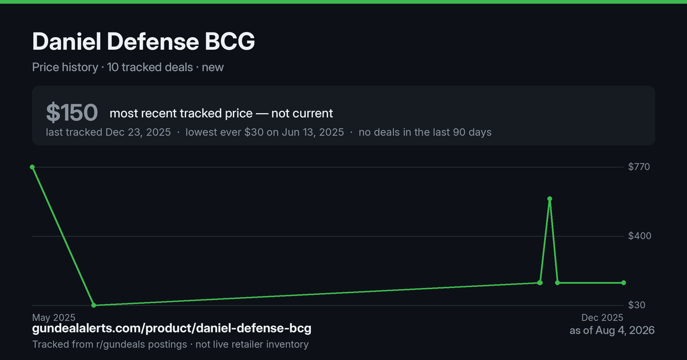Screen dimensions: 687x360
Task: Click the $150 most recent price
Action: [72, 113]
